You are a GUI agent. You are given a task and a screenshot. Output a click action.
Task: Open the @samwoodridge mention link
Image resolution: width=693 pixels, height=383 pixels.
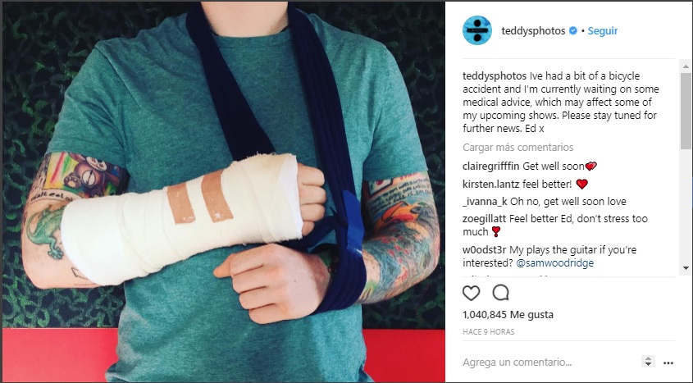pyautogui.click(x=554, y=262)
